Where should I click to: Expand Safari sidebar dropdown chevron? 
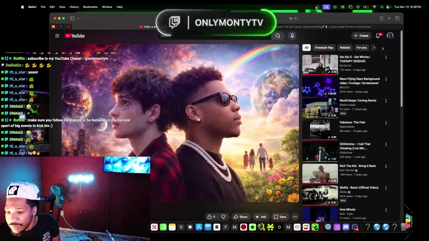coord(78,18)
